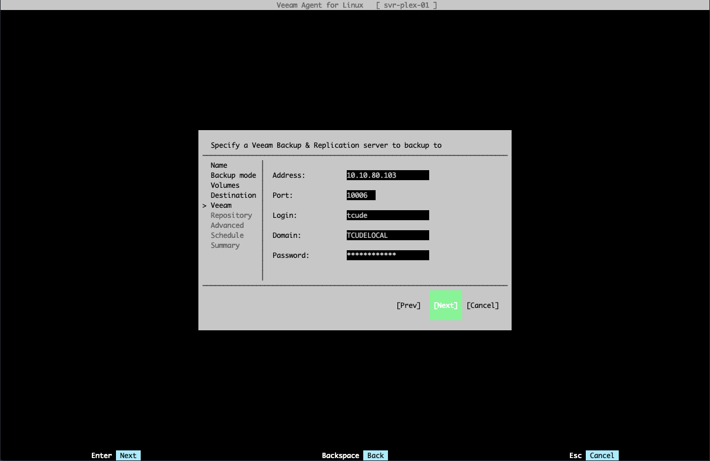Click the Next hint in bottom bar
Image resolution: width=710 pixels, height=461 pixels.
[x=128, y=456]
